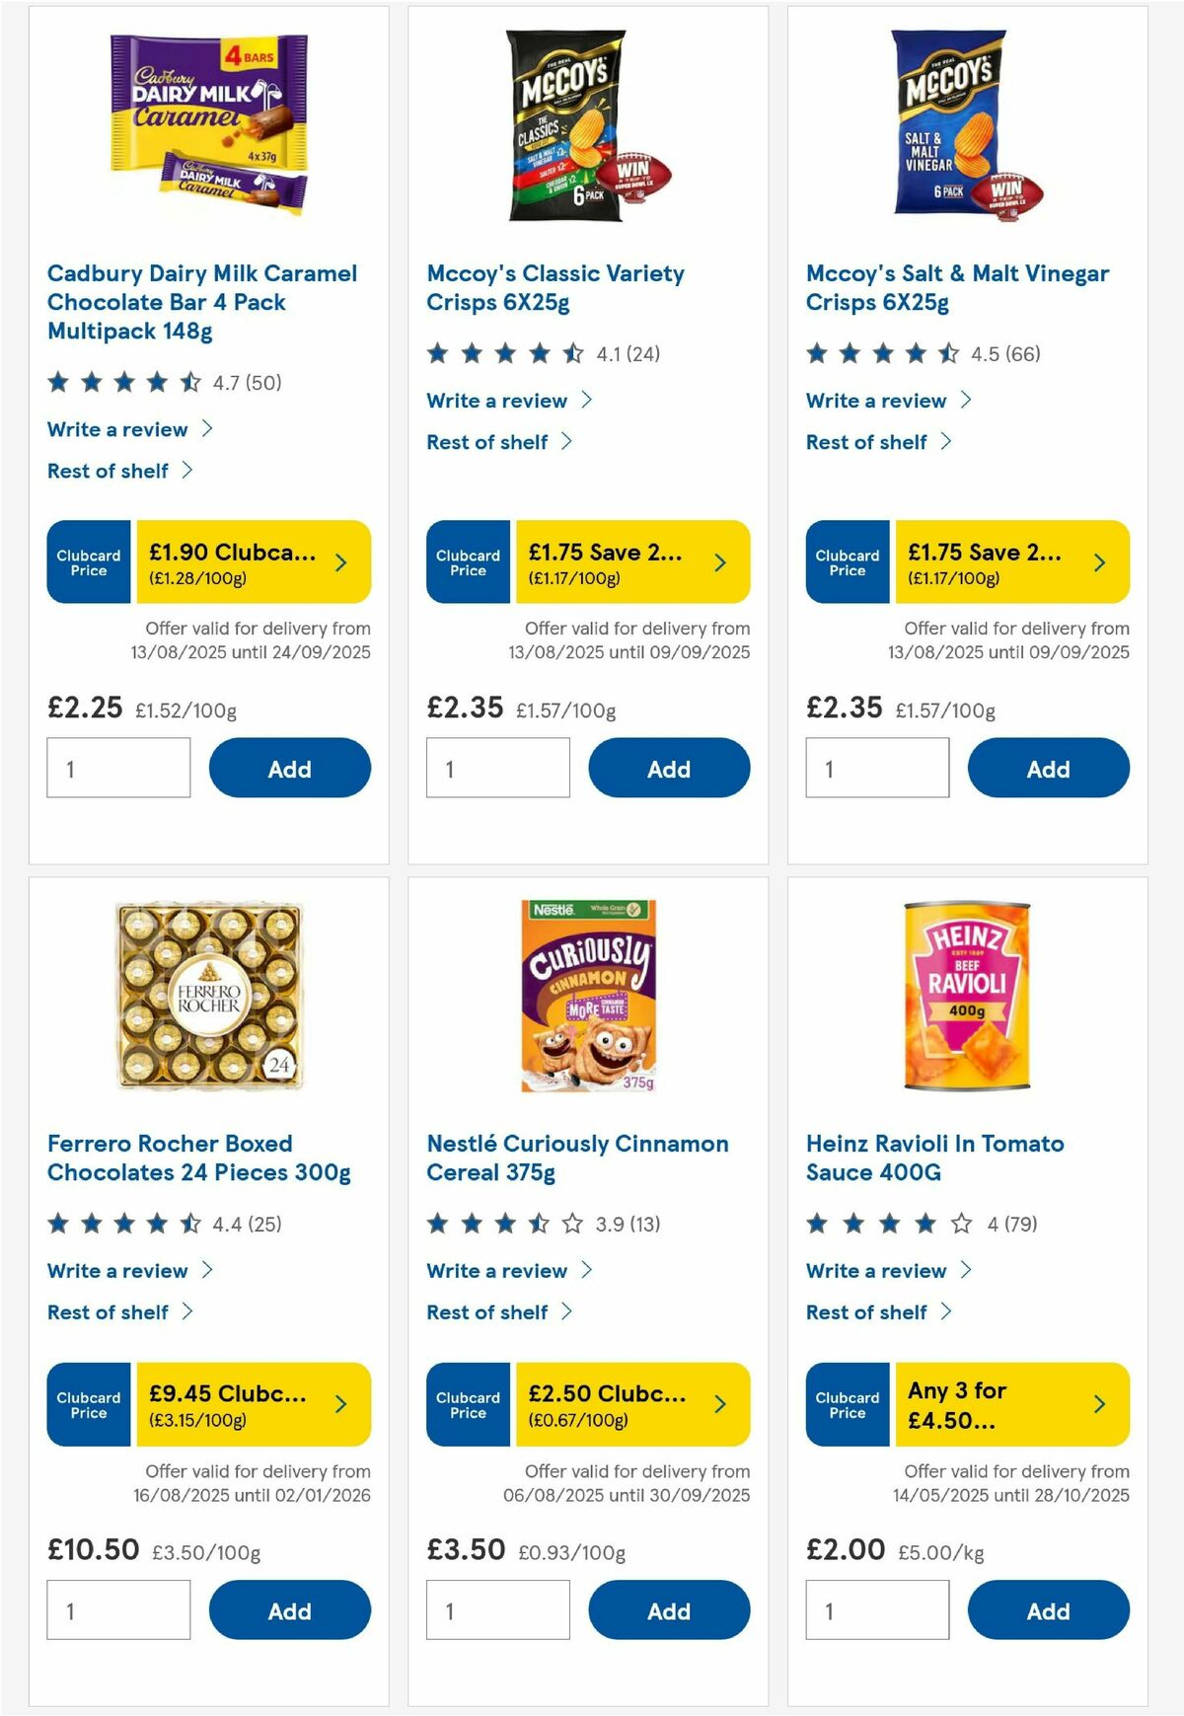Image resolution: width=1184 pixels, height=1716 pixels.
Task: Click the 'Any 3 for £4.50' offer chevron on Heinz Ravioli
Action: 1097,1404
